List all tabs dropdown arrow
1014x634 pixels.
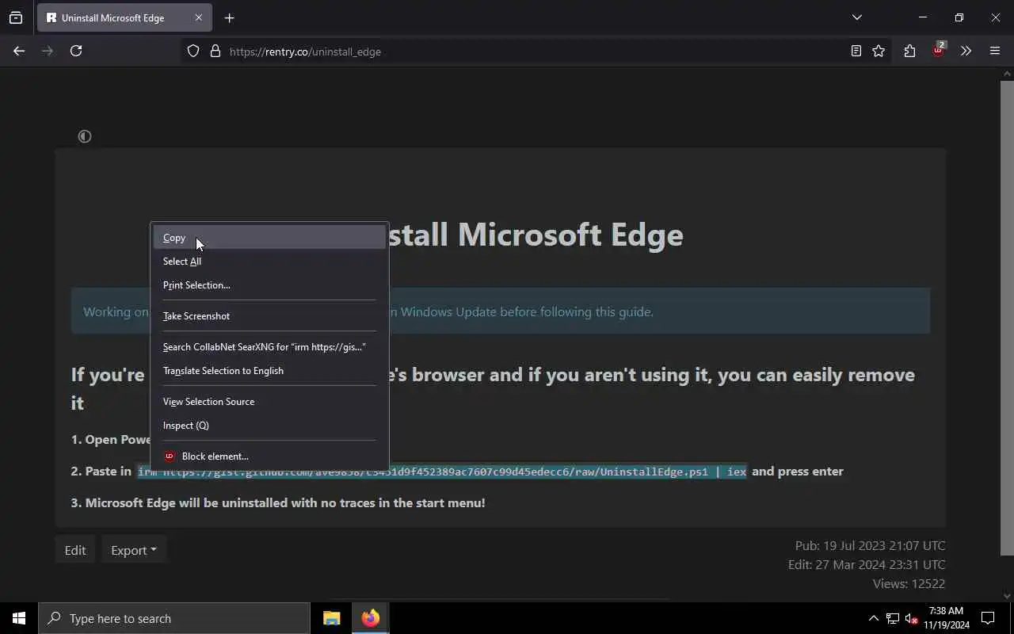(856, 17)
